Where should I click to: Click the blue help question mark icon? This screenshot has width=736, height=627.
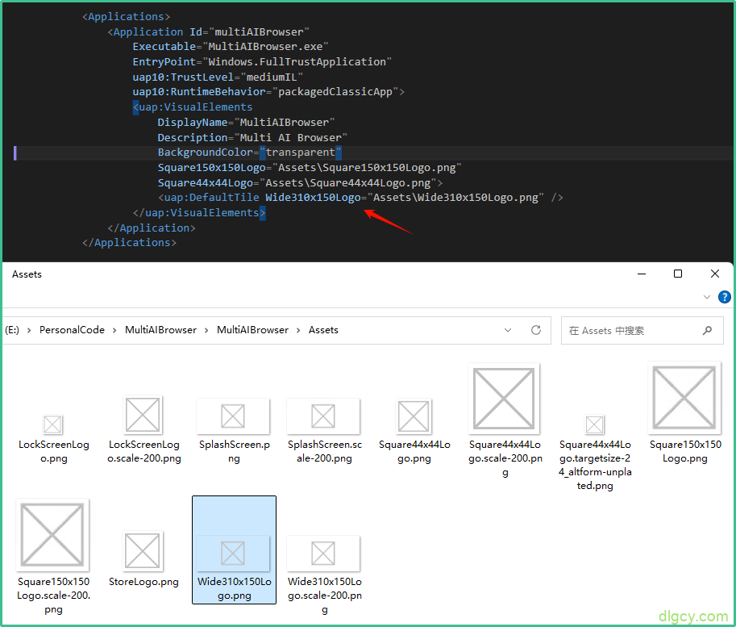tap(724, 298)
